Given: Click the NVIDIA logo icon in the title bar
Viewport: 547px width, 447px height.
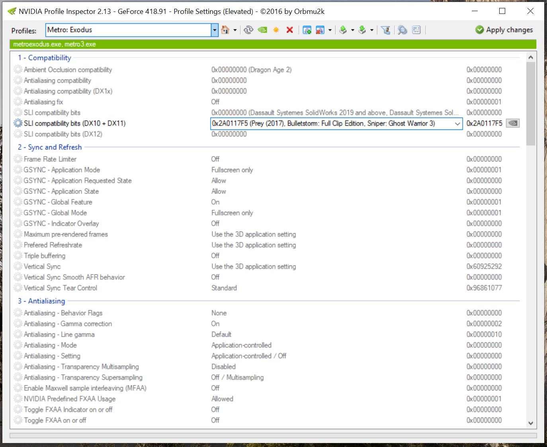Looking at the screenshot, I should pyautogui.click(x=12, y=11).
